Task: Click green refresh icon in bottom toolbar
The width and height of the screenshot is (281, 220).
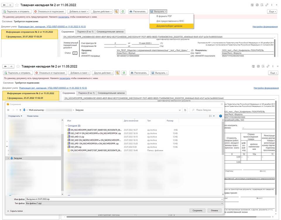Action: [x=124, y=73]
